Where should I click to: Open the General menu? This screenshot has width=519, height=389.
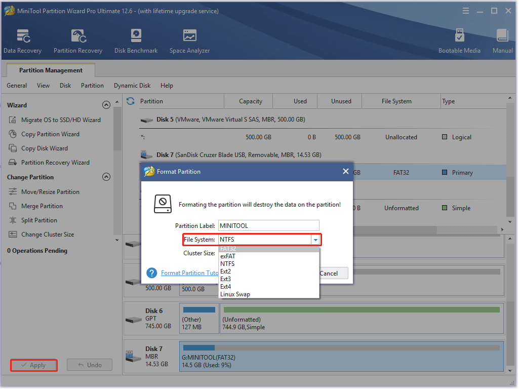[x=17, y=86]
